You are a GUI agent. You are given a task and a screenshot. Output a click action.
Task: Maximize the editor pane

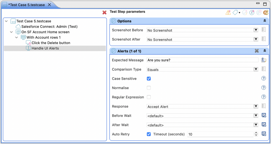pos(265,4)
